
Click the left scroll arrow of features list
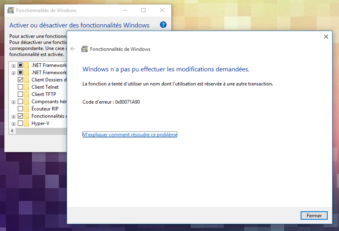point(12,131)
